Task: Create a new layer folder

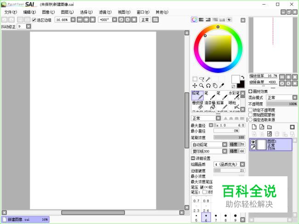Action: pyautogui.click(x=270, y=127)
